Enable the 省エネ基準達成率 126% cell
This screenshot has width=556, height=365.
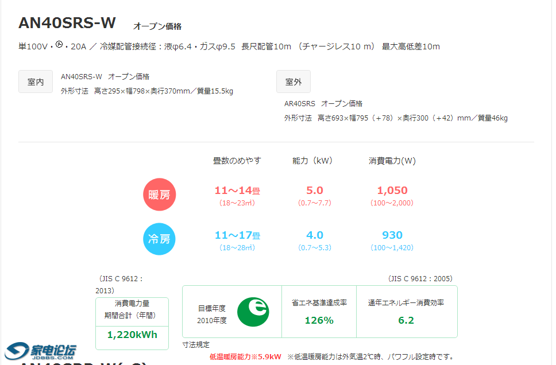point(319,312)
